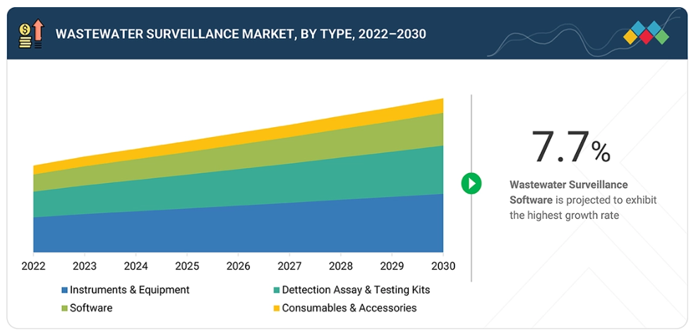Select the Dettection Assay & Testing Kits label
The image size is (691, 332).
pyautogui.click(x=356, y=290)
